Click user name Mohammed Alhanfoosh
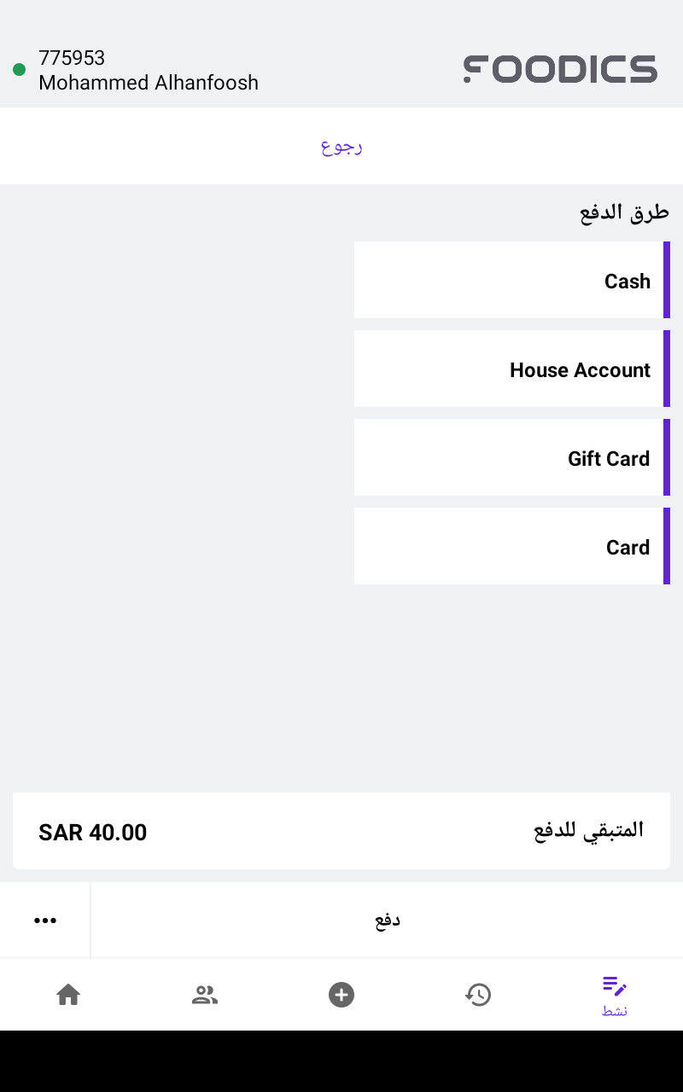683x1092 pixels. (x=149, y=83)
